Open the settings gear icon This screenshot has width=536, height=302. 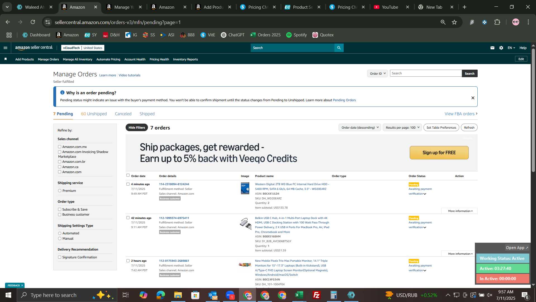(x=501, y=48)
